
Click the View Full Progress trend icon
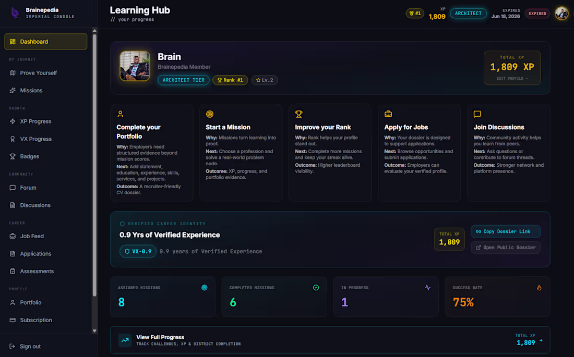(125, 340)
